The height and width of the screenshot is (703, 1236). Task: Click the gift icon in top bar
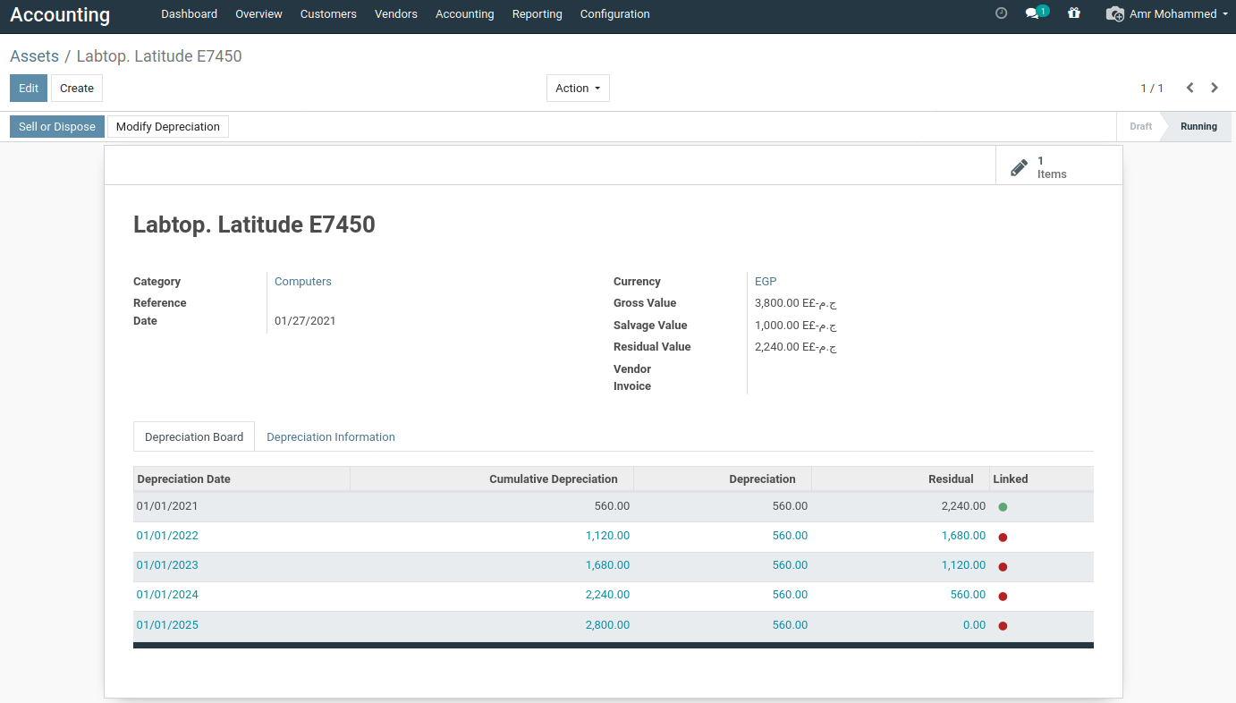tap(1074, 13)
